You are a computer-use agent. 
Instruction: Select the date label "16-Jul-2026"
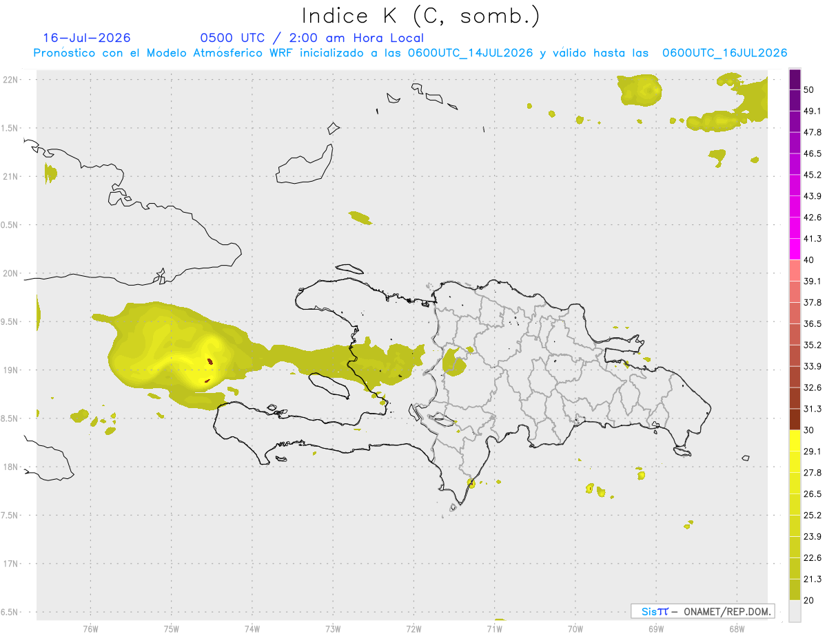[87, 38]
